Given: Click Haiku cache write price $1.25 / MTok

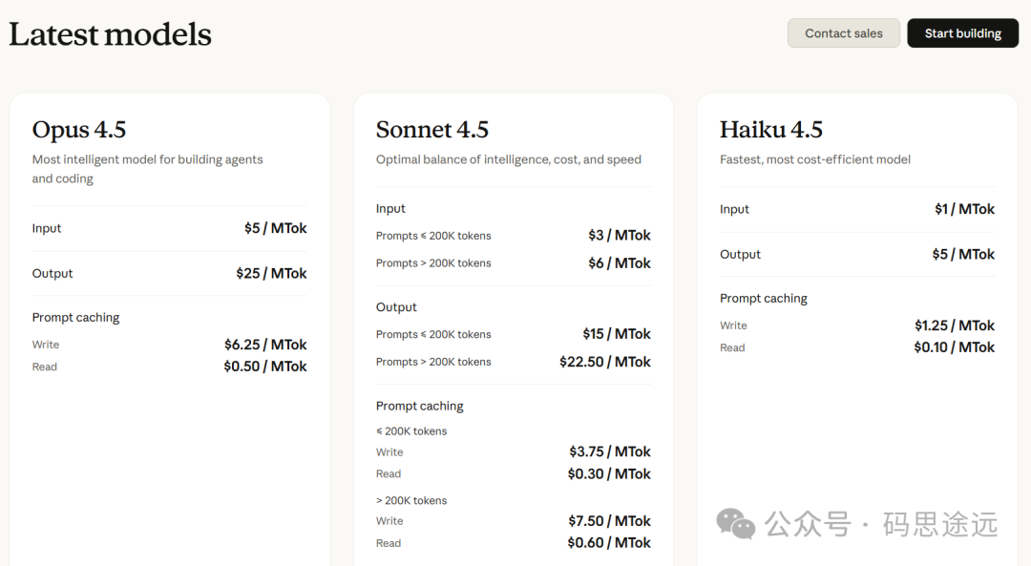Looking at the screenshot, I should (x=955, y=325).
